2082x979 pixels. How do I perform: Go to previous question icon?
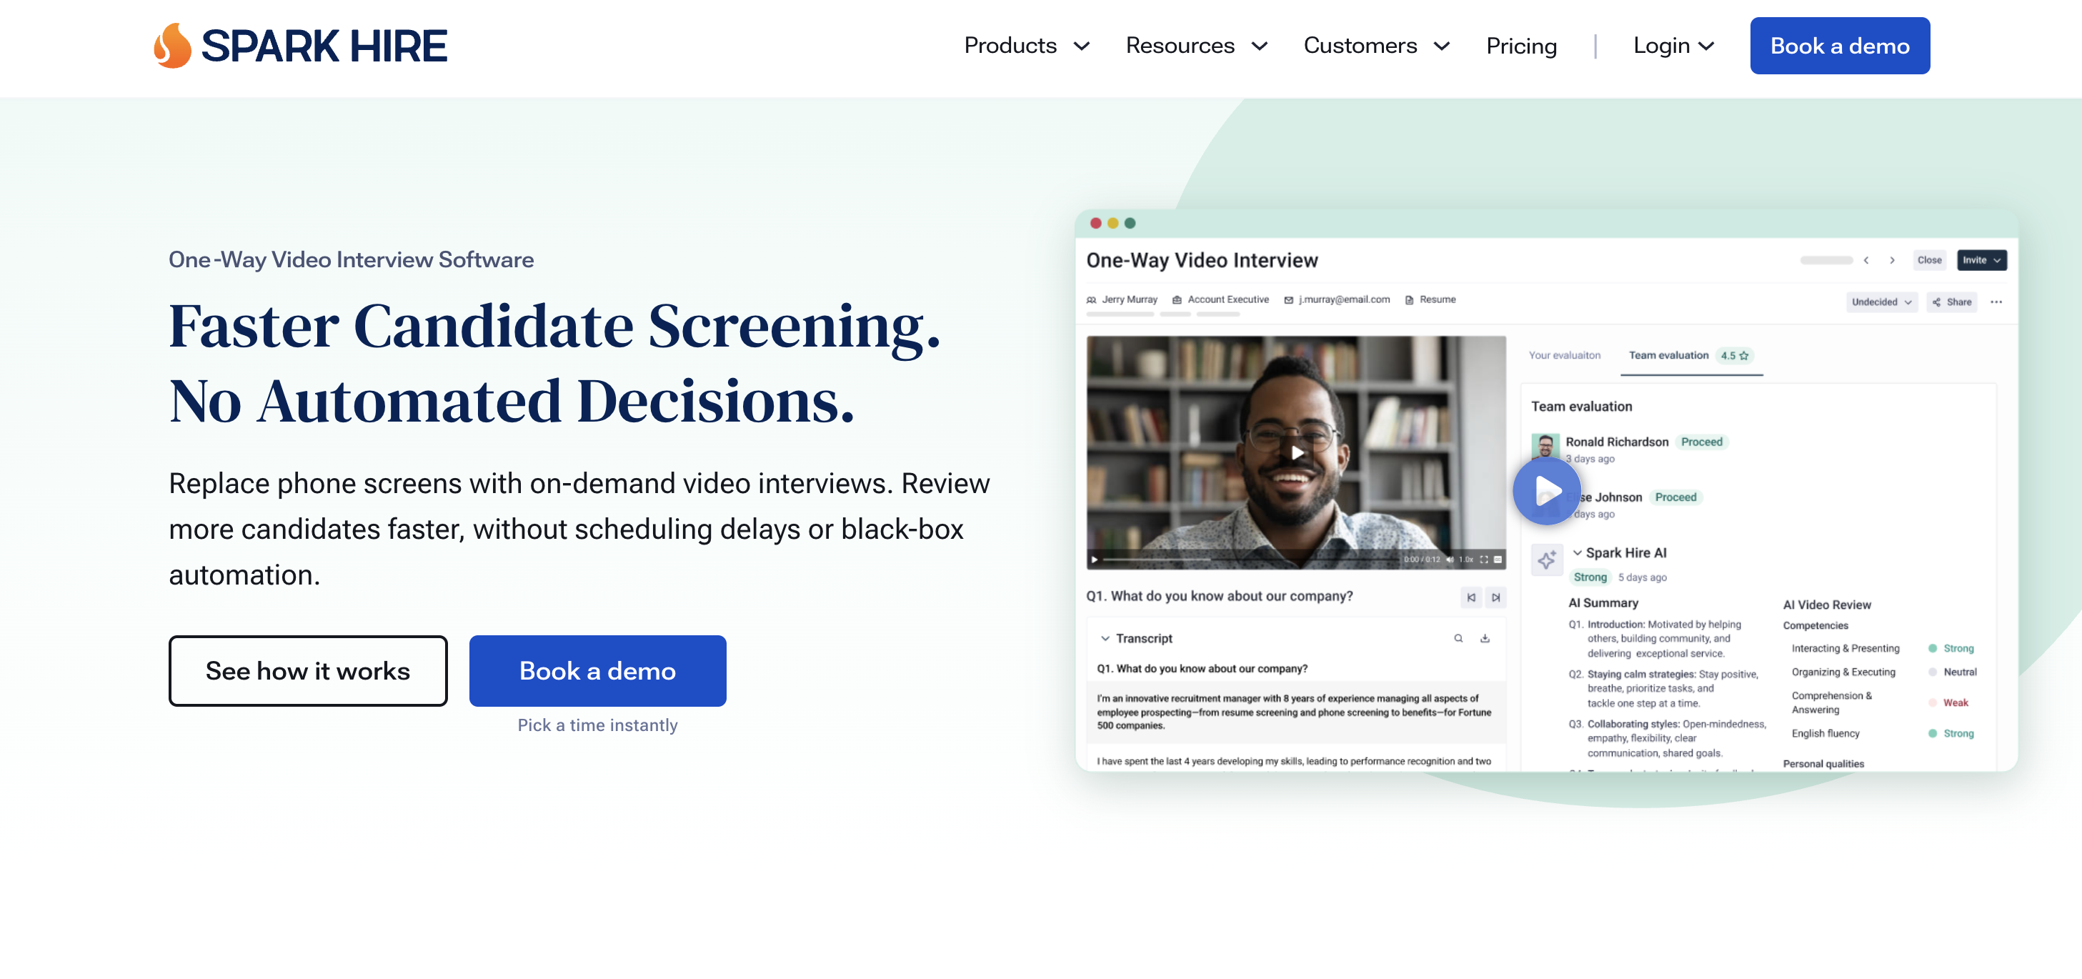coord(1471,597)
